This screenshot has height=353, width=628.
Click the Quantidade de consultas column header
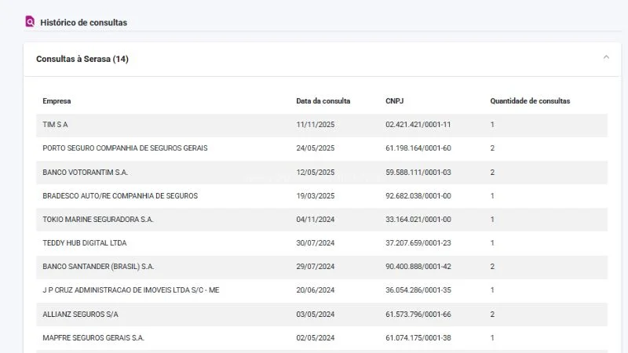[x=530, y=101]
